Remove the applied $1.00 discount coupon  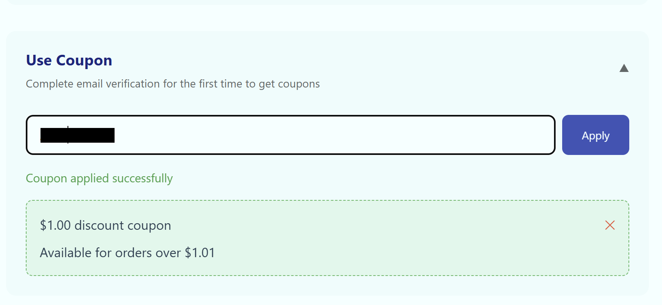610,225
